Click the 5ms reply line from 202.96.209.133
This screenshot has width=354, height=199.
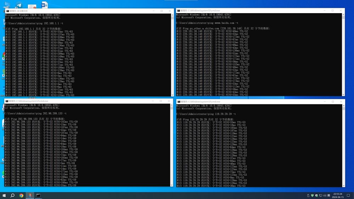click(x=40, y=163)
